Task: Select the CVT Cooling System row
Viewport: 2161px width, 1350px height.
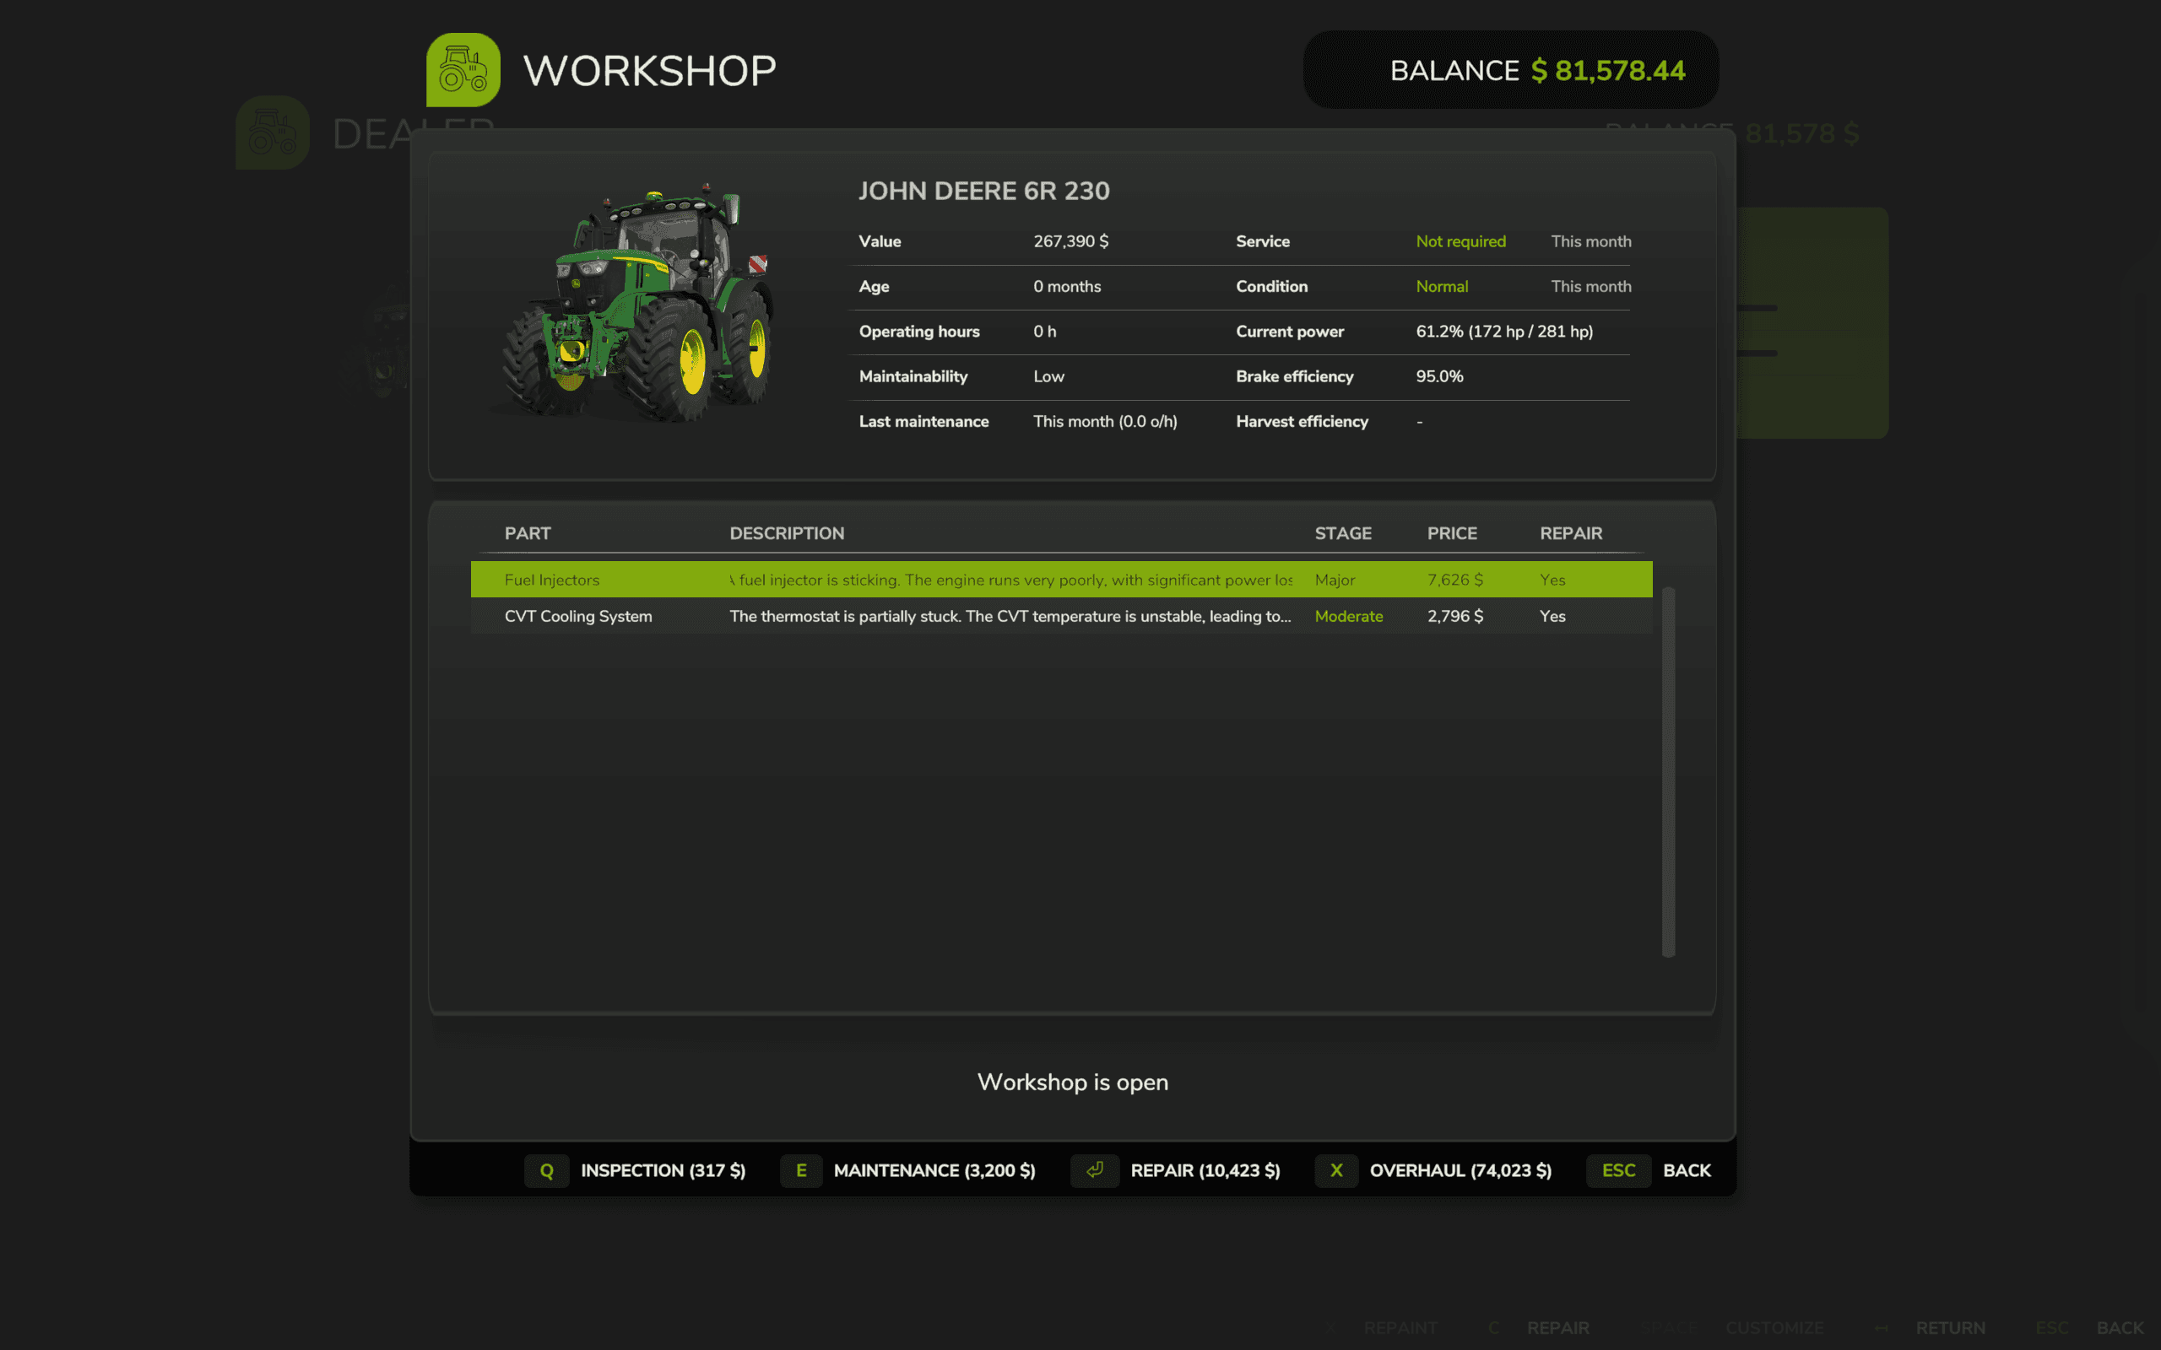Action: [1061, 616]
